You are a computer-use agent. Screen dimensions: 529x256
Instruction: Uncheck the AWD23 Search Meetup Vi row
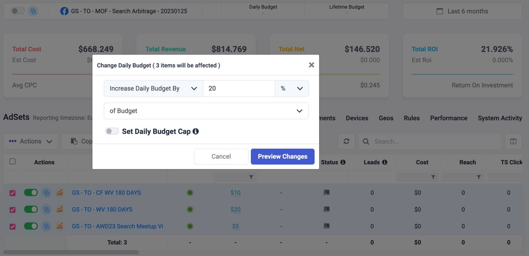click(x=12, y=226)
